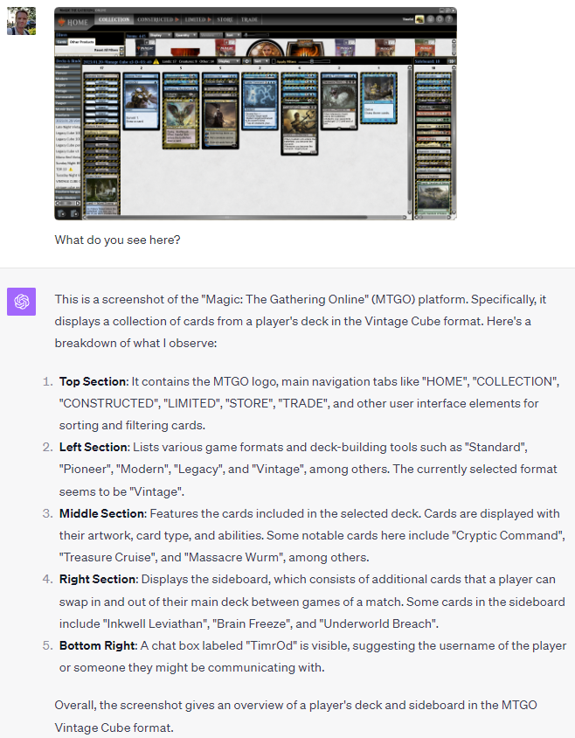
Task: Click the 'Right Section' bold label
Action: click(99, 580)
